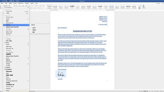Click the Focus button in status bar
The height and width of the screenshot is (92, 164).
click(x=141, y=91)
